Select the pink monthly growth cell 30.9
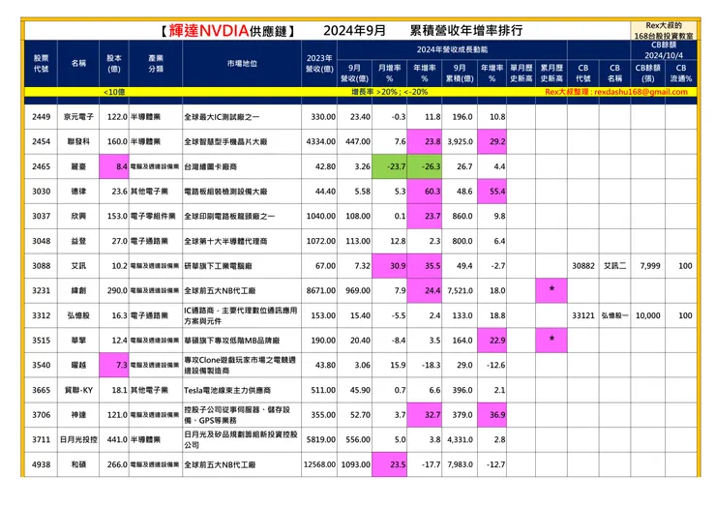Image resolution: width=716 pixels, height=506 pixels. 390,266
